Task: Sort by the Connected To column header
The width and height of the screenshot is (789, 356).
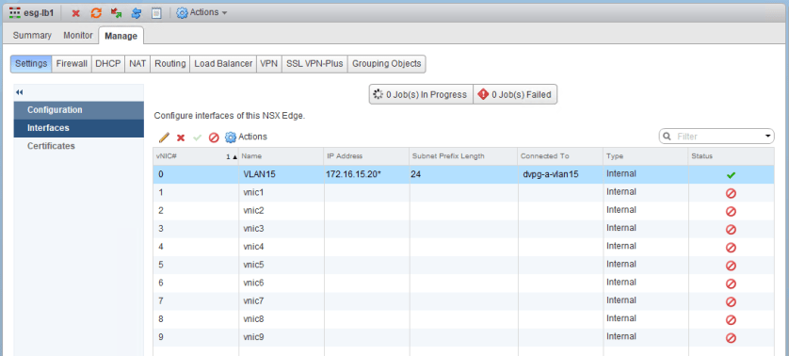Action: pos(560,156)
